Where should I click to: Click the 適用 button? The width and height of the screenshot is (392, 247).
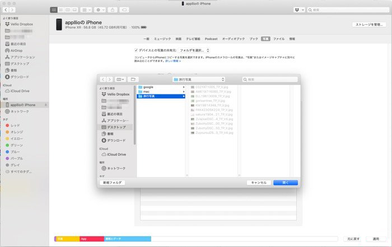tap(376, 239)
